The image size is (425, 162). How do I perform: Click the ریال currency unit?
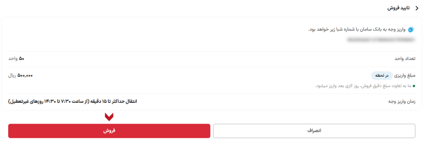[12, 75]
